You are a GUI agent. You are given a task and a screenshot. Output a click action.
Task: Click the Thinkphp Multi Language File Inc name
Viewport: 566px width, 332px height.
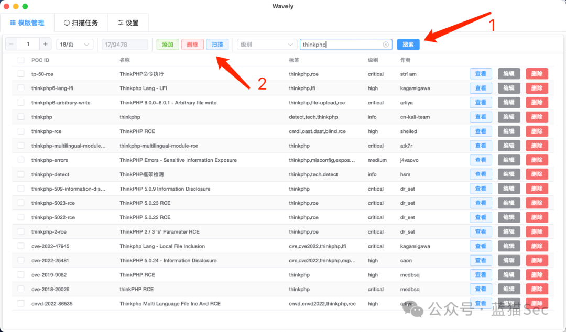170,304
